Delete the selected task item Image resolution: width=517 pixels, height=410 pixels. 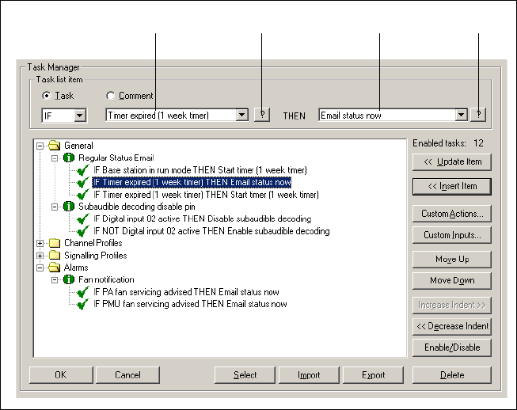pyautogui.click(x=452, y=375)
